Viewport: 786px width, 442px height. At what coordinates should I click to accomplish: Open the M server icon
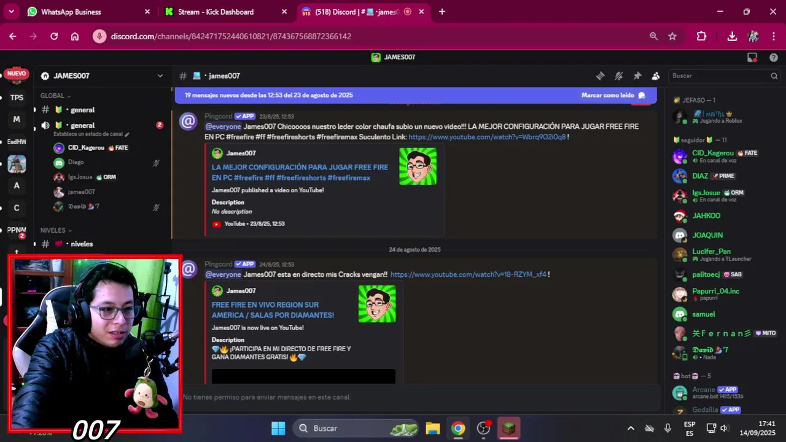point(17,119)
